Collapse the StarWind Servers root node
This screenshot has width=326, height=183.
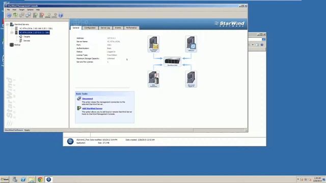(8, 24)
